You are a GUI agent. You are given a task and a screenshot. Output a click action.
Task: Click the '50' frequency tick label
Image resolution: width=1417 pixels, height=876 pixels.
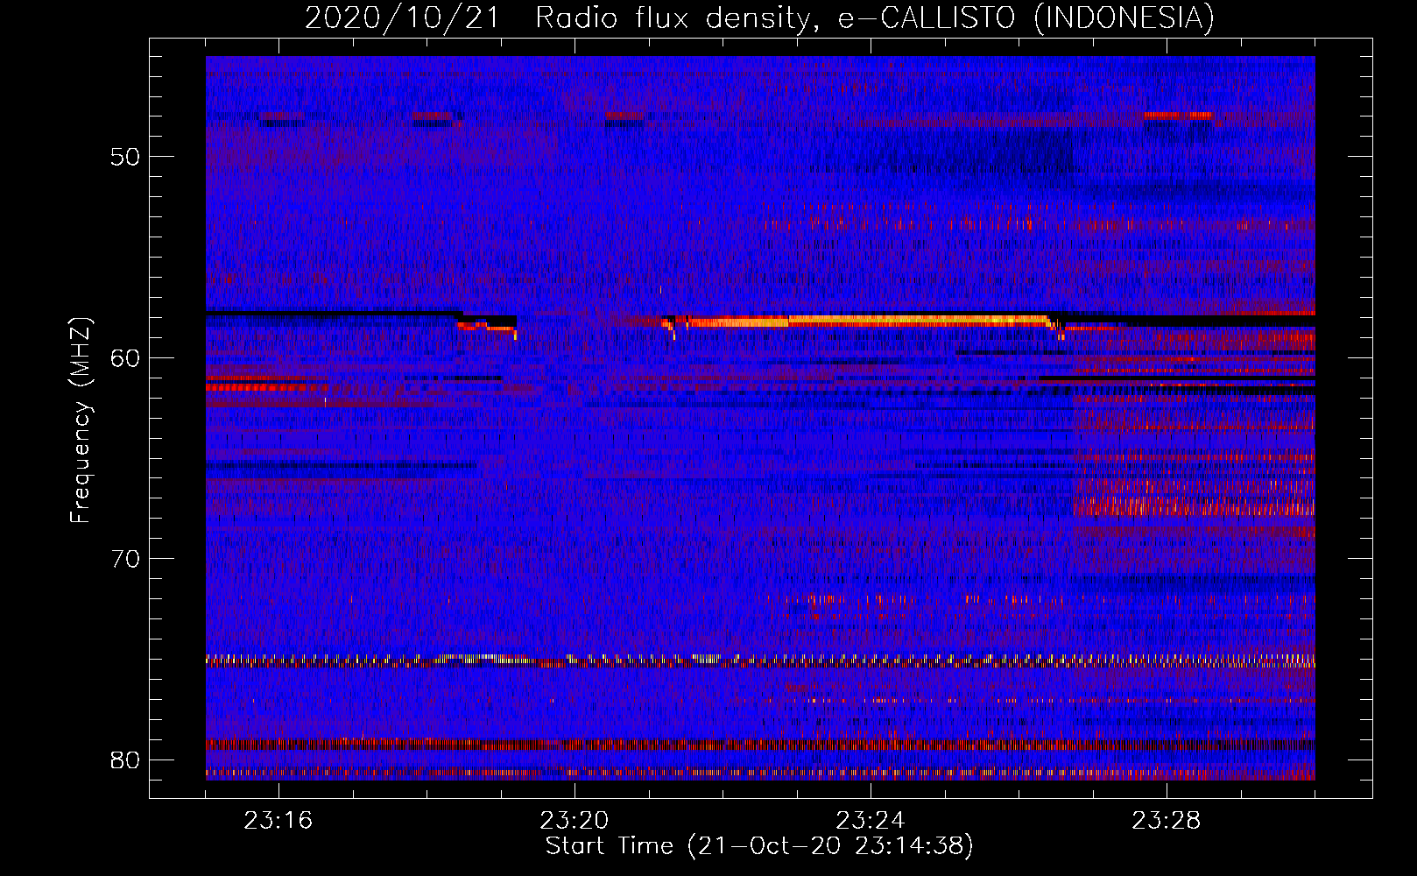125,157
